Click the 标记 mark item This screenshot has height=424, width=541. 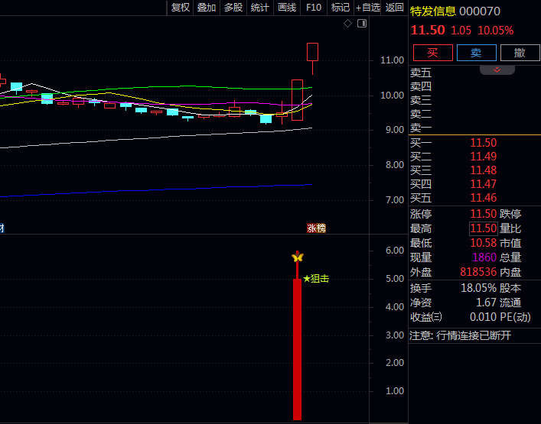(x=341, y=8)
